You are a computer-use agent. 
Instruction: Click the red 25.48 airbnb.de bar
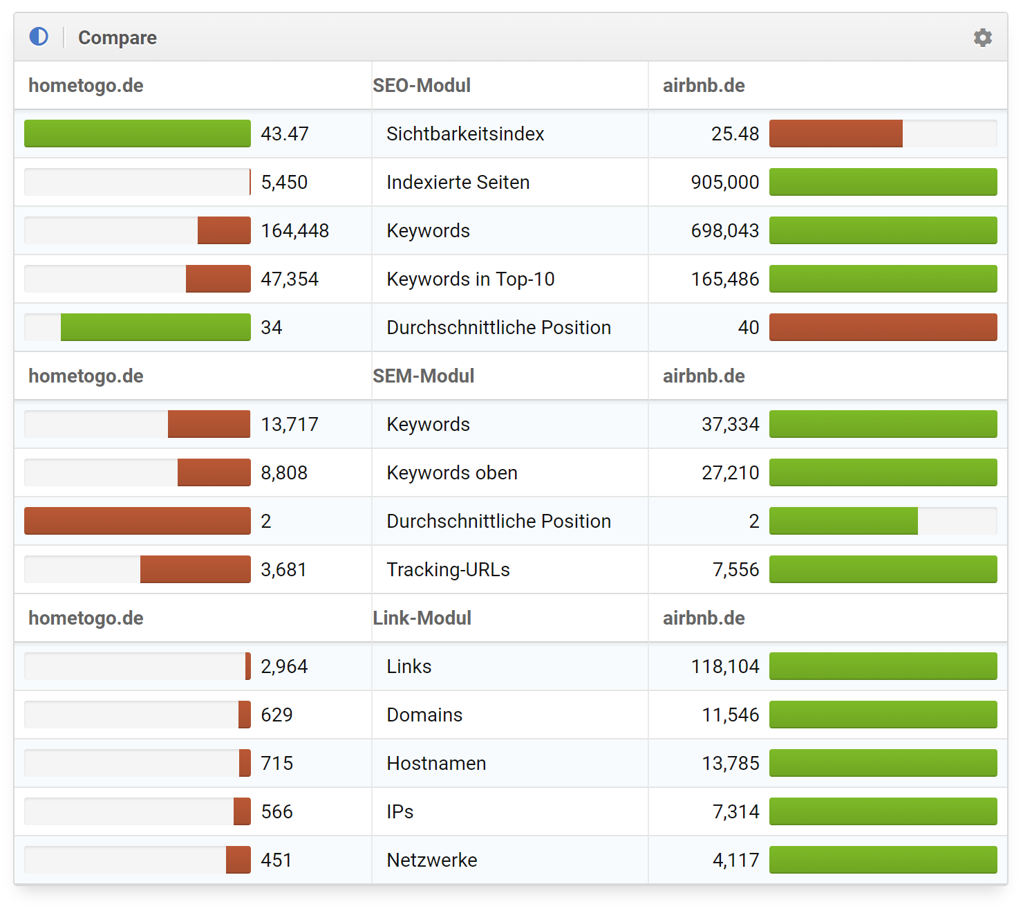[x=835, y=134]
